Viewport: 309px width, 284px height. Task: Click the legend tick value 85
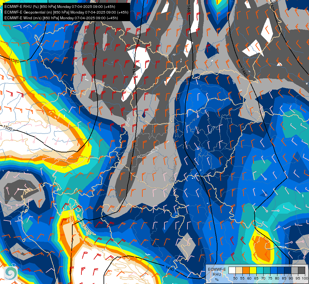[x=284, y=278]
